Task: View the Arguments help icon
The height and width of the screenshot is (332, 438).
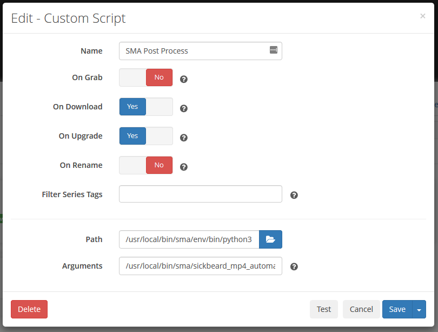Action: point(294,266)
